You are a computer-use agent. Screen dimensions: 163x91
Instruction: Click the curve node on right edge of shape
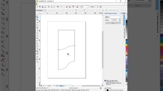75,45
